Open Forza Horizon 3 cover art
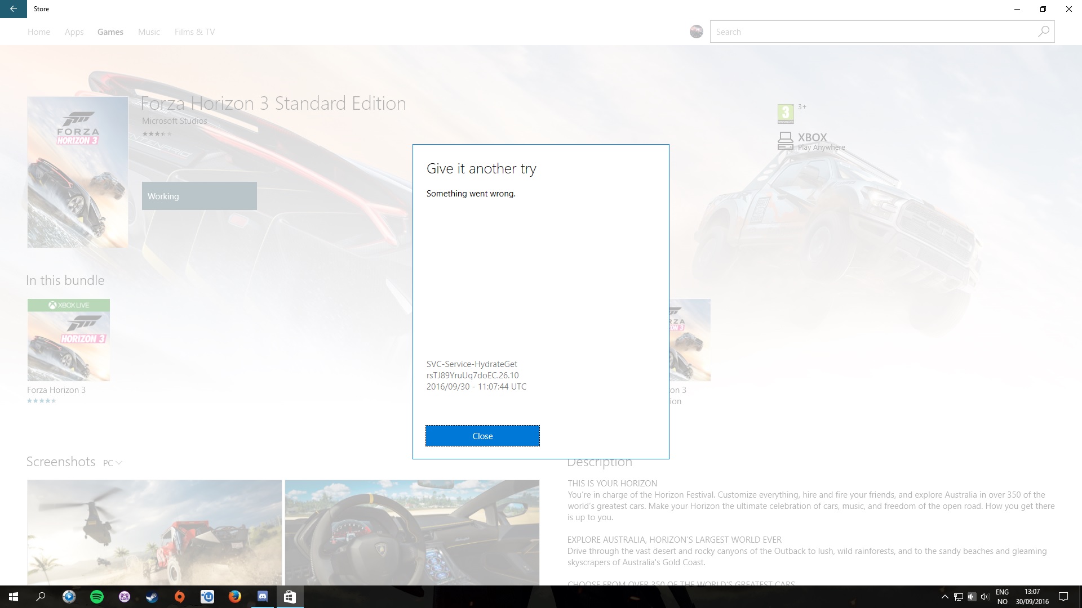Image resolution: width=1082 pixels, height=608 pixels. tap(78, 172)
